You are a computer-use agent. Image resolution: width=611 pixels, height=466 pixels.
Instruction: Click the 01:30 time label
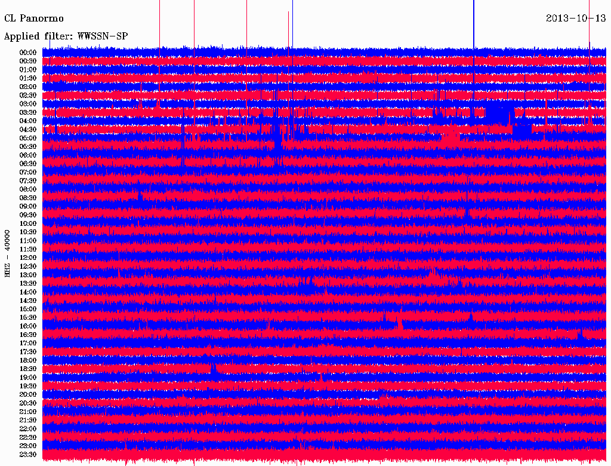click(27, 78)
